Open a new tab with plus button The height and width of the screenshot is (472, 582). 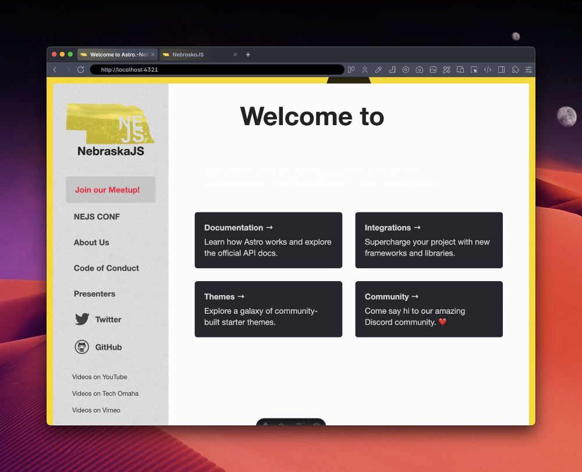click(248, 55)
